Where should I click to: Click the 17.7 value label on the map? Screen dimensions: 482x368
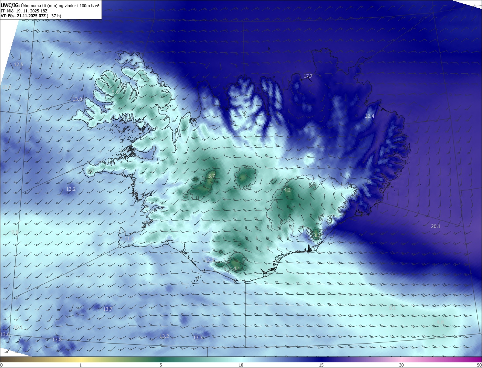308,76
